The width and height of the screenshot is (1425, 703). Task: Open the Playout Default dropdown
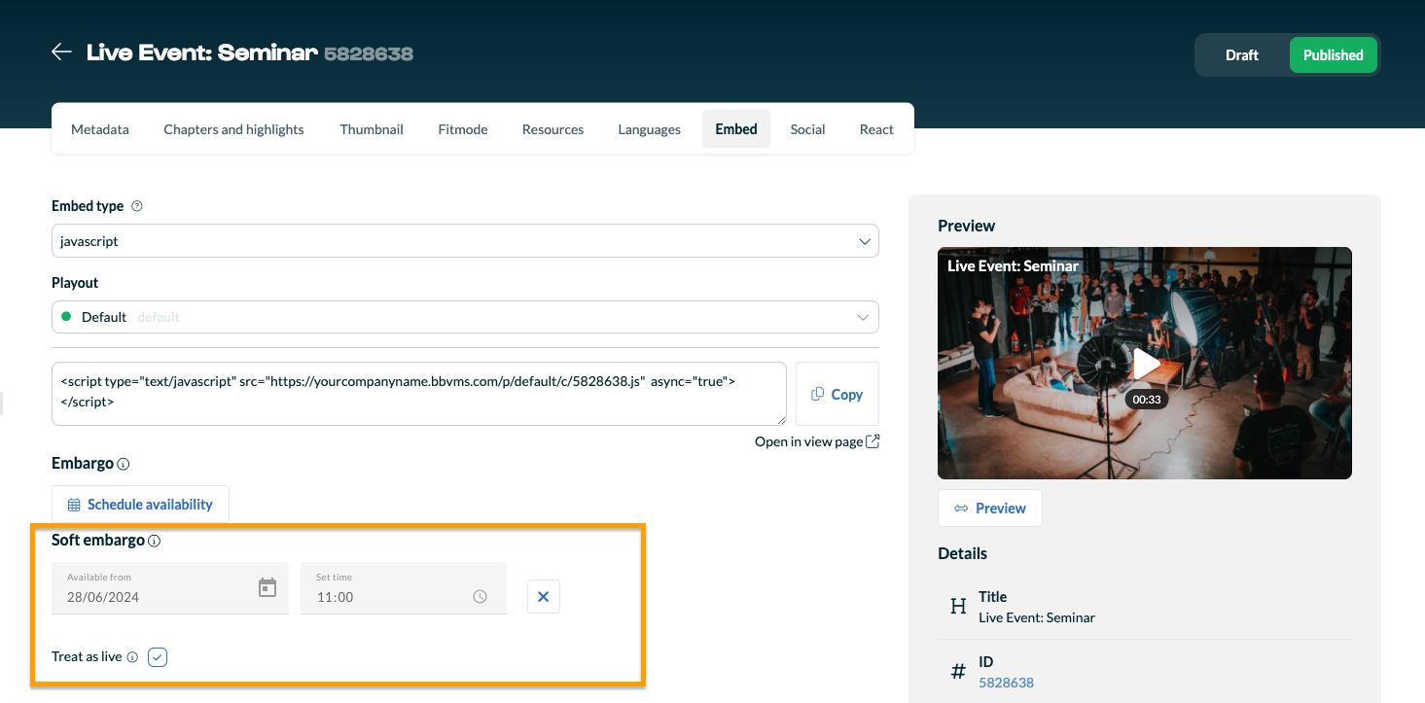pos(465,317)
